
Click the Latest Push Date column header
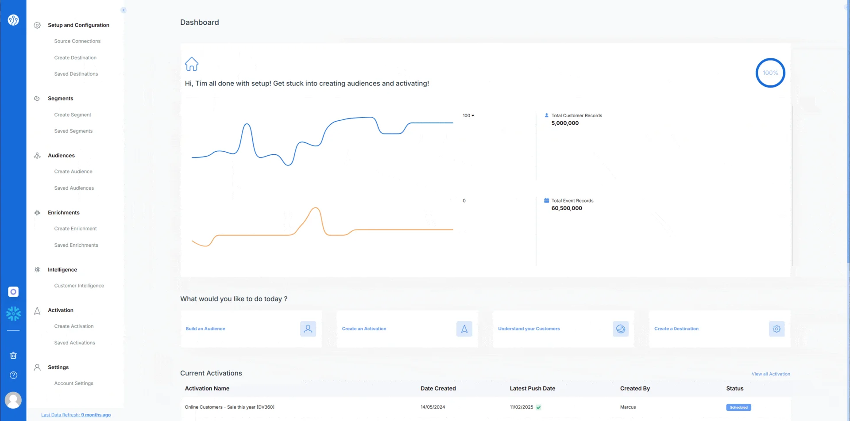[x=533, y=388]
